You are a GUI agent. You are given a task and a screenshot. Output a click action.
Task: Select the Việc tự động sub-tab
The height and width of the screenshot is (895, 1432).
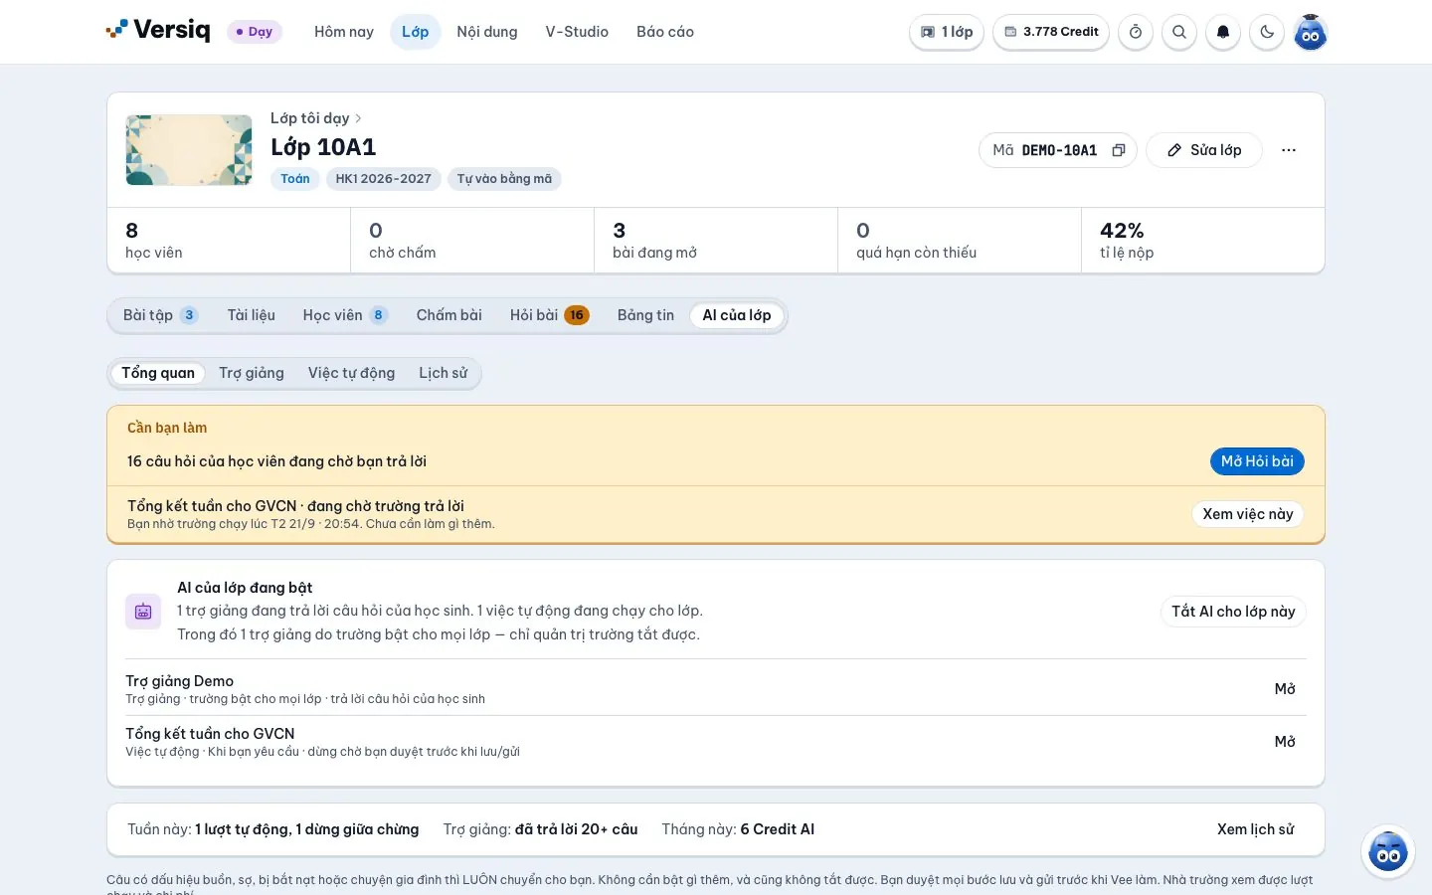[x=351, y=373]
